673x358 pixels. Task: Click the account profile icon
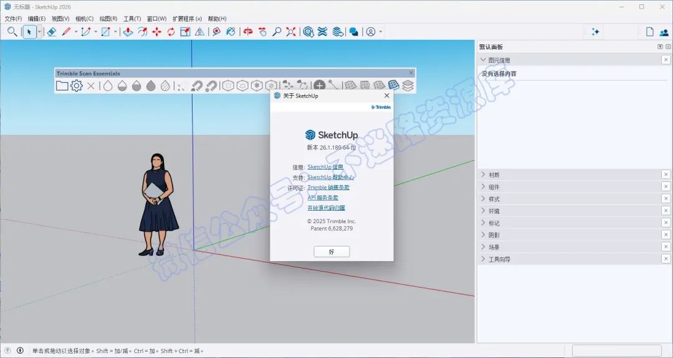point(370,32)
